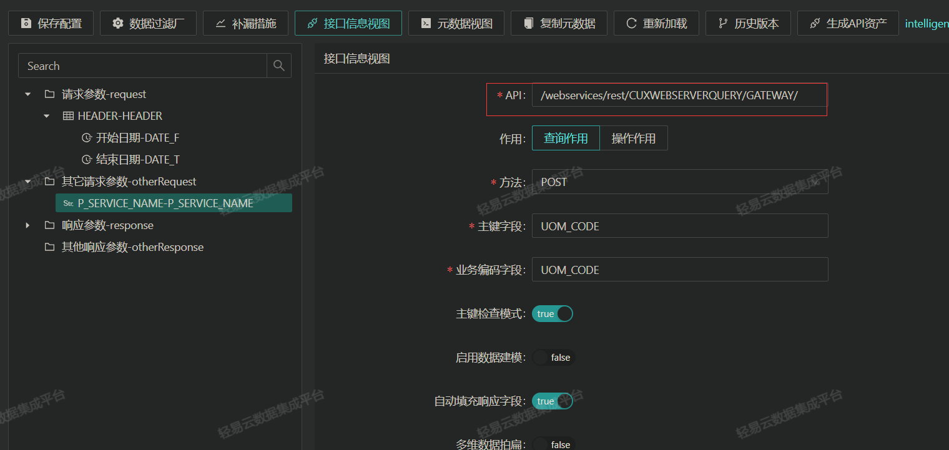Image resolution: width=949 pixels, height=450 pixels.
Task: Click clock icon of 结束日期-DATE_T
Action: click(x=86, y=160)
